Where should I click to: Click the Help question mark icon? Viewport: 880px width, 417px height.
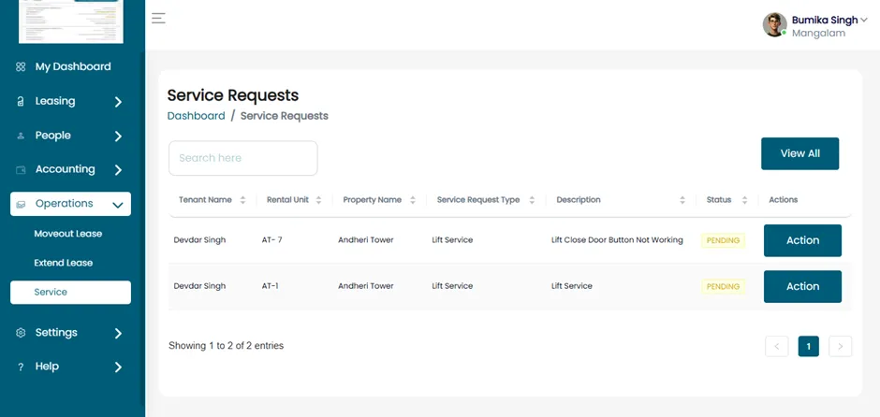[x=21, y=367]
